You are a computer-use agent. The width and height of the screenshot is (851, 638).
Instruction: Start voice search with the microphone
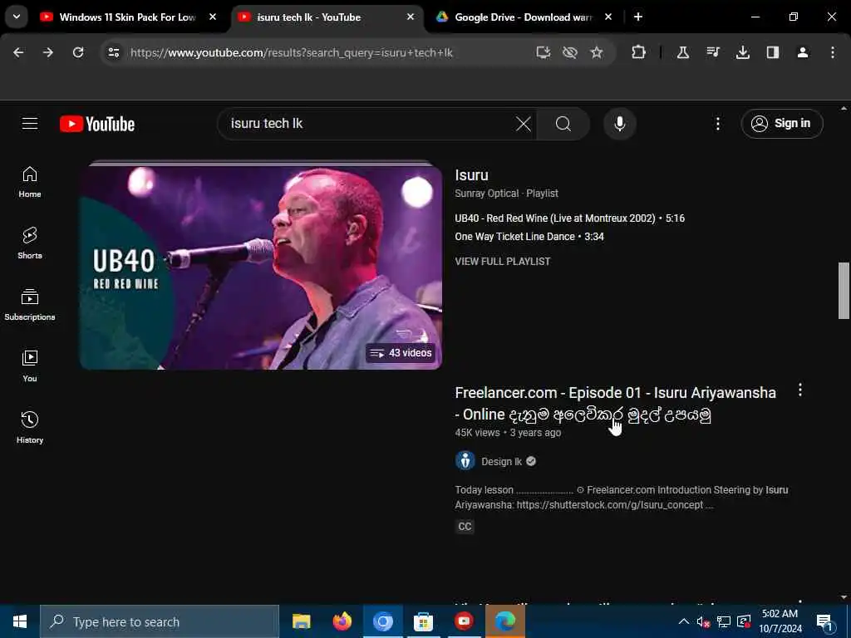click(619, 124)
